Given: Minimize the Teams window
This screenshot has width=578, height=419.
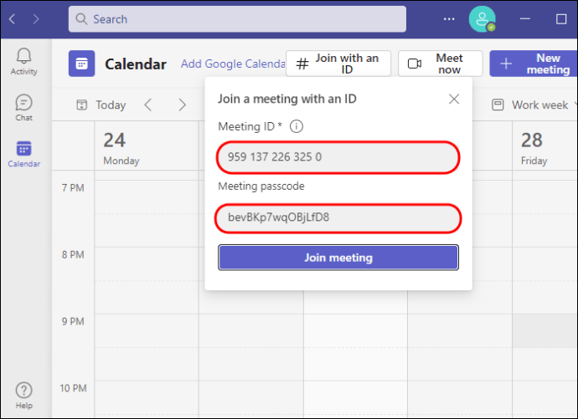Looking at the screenshot, I should pyautogui.click(x=525, y=18).
